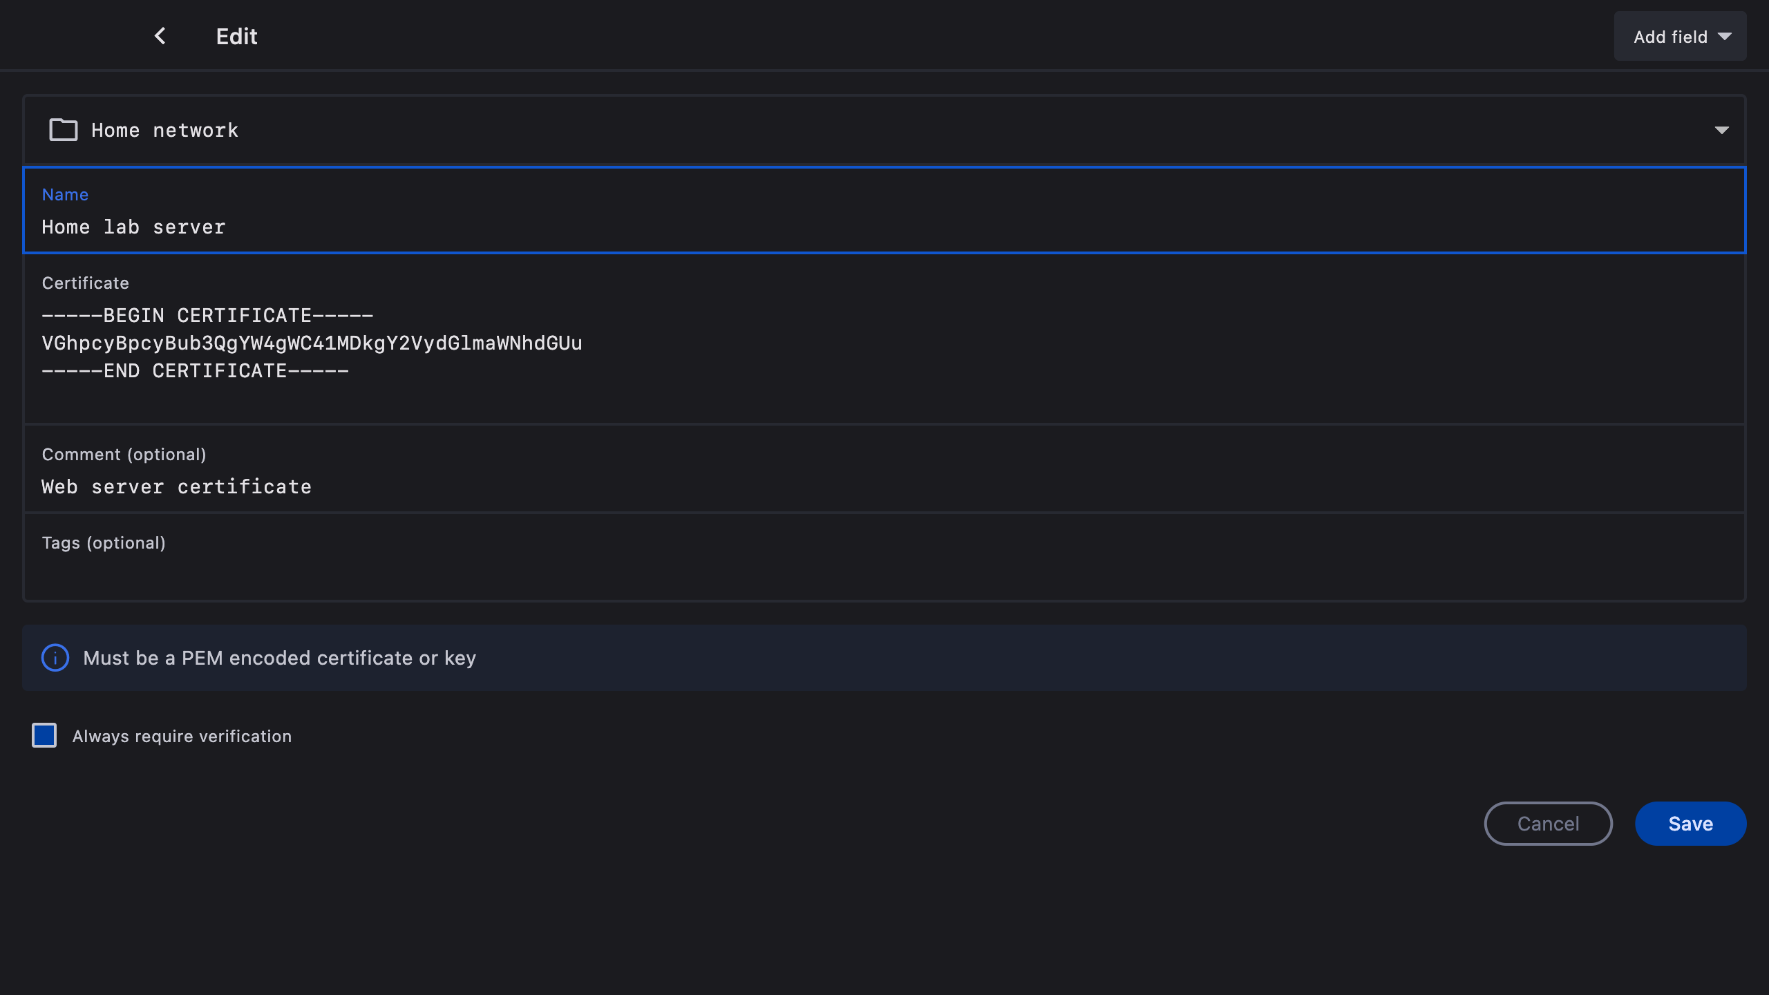1769x995 pixels.
Task: Cancel editing the entry
Action: click(1548, 824)
